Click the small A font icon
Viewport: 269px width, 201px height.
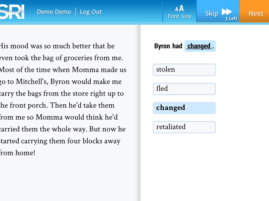pos(177,9)
